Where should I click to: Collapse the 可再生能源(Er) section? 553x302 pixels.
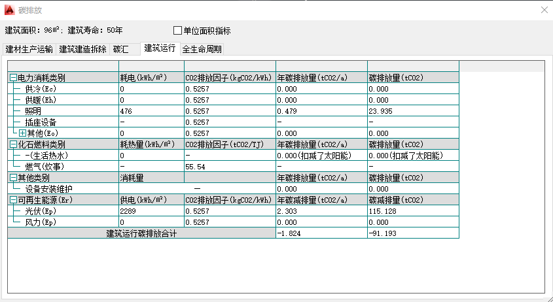tap(13, 200)
